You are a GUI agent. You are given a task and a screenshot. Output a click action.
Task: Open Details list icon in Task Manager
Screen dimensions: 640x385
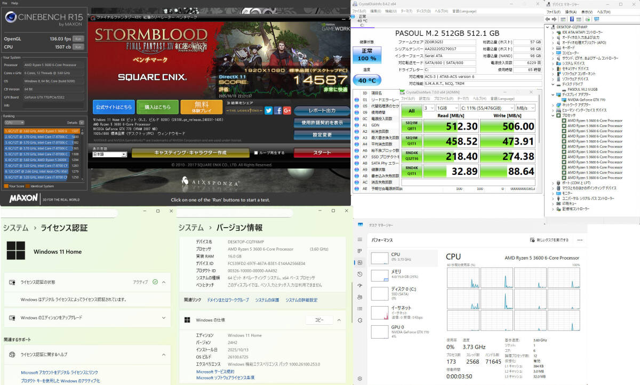coord(360,308)
